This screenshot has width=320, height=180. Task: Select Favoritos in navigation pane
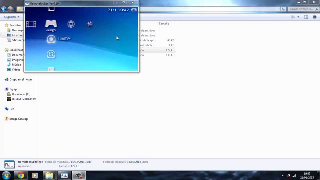click(15, 25)
